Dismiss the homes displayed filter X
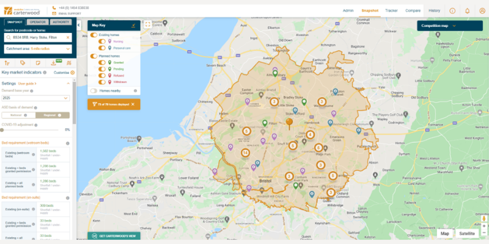The height and width of the screenshot is (244, 489). coord(133,104)
